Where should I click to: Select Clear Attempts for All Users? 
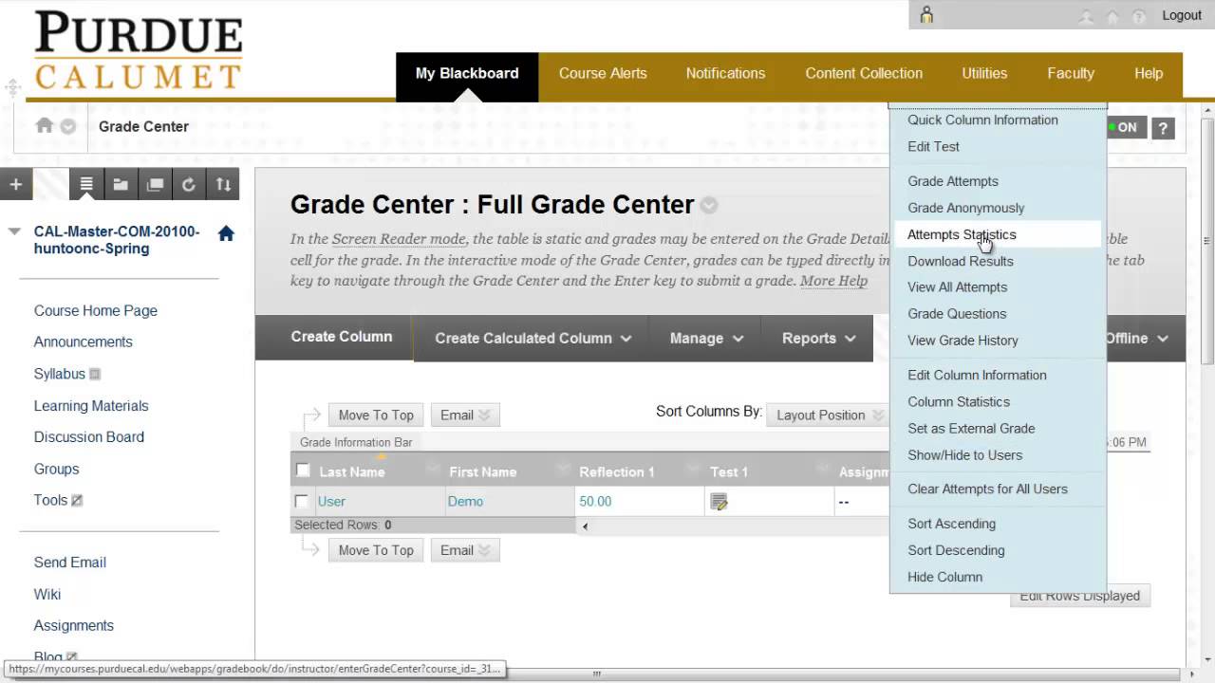987,489
